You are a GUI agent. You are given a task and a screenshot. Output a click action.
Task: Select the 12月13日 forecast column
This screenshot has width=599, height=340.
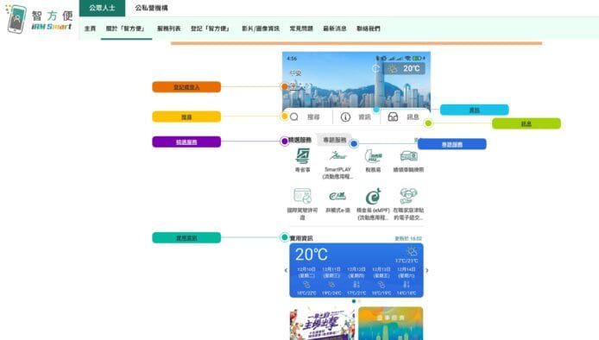[381, 281]
